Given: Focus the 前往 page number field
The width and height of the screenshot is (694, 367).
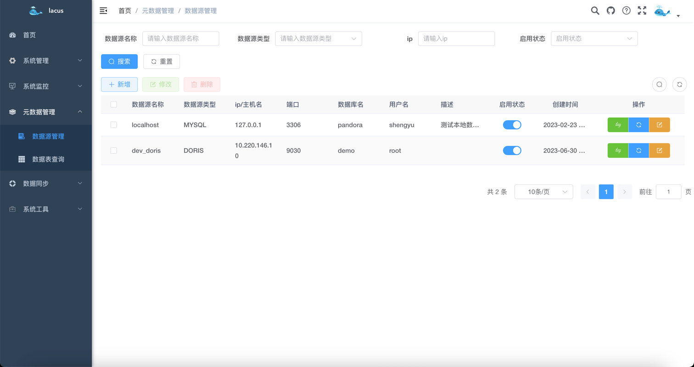Looking at the screenshot, I should point(669,192).
